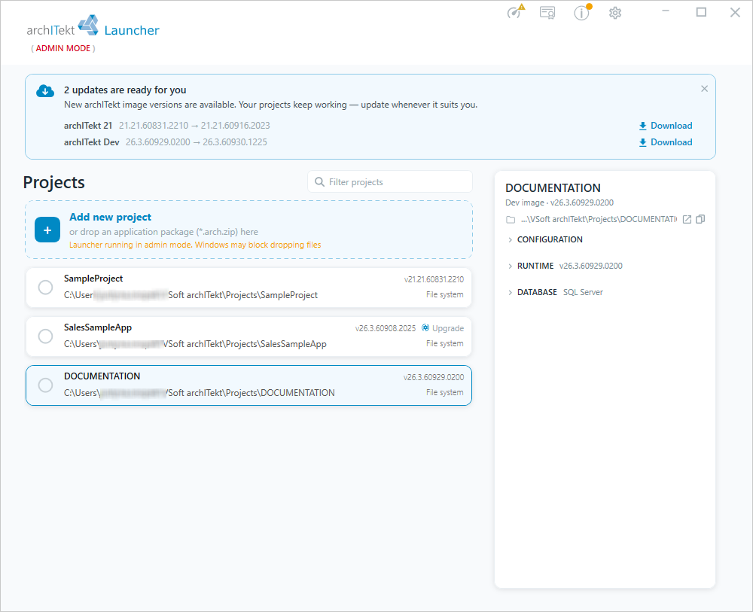The height and width of the screenshot is (612, 753).
Task: Open the settings gear
Action: pos(615,13)
